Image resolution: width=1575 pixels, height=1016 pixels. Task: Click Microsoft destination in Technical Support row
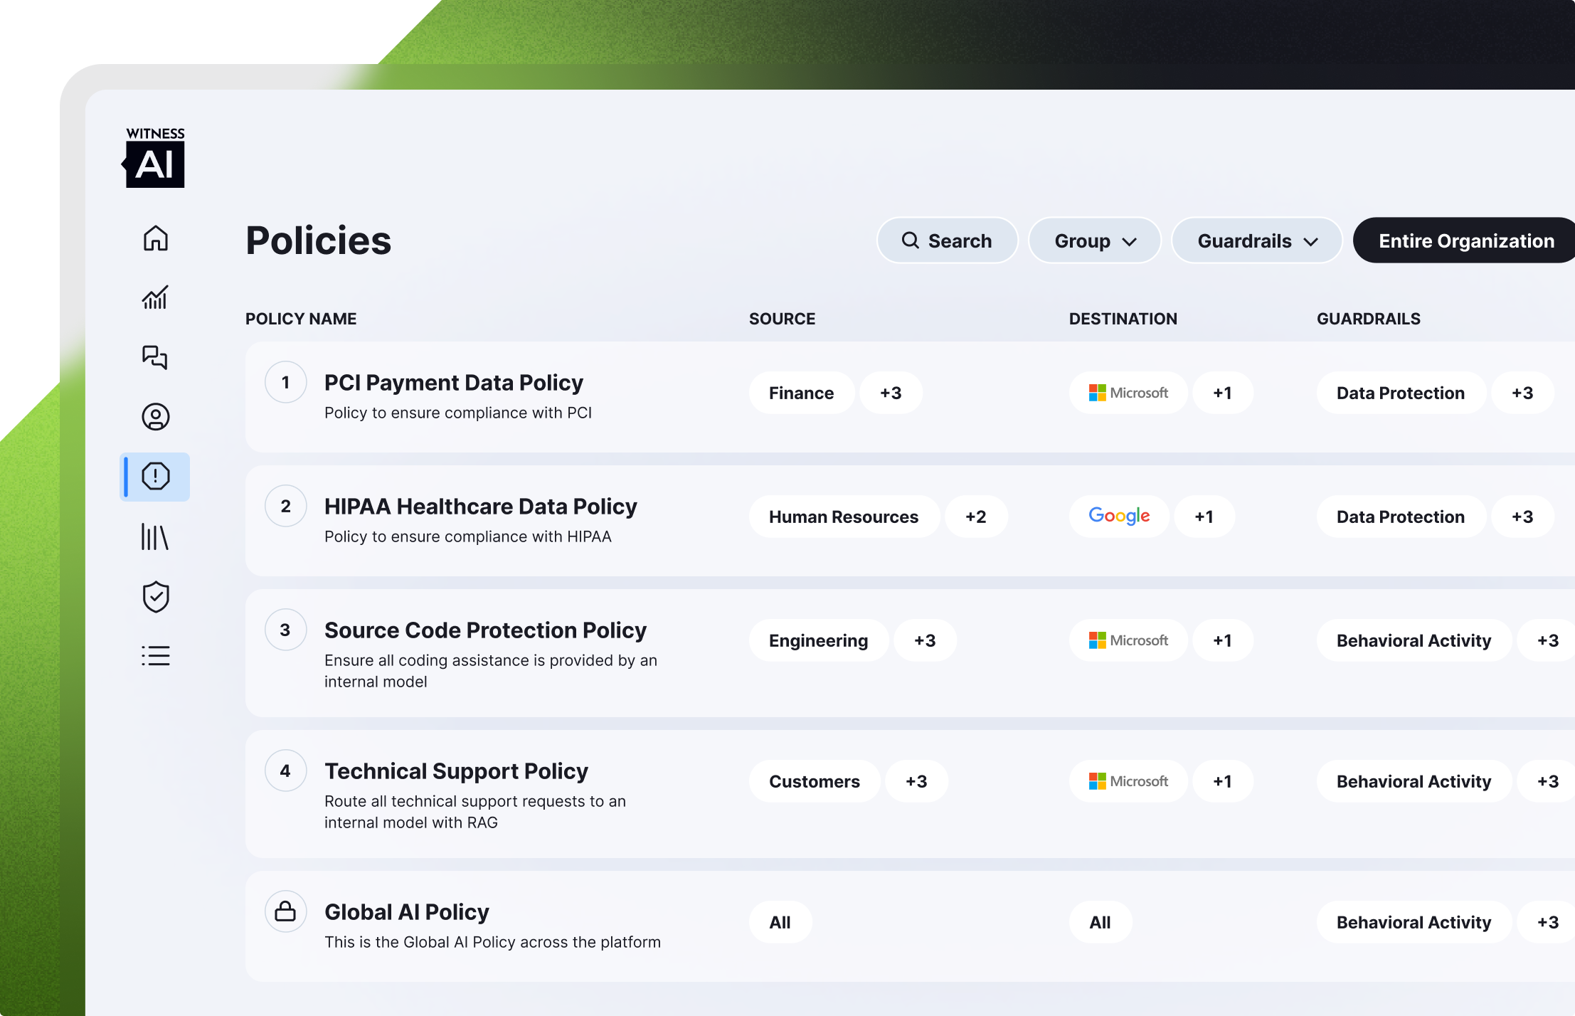pyautogui.click(x=1128, y=781)
